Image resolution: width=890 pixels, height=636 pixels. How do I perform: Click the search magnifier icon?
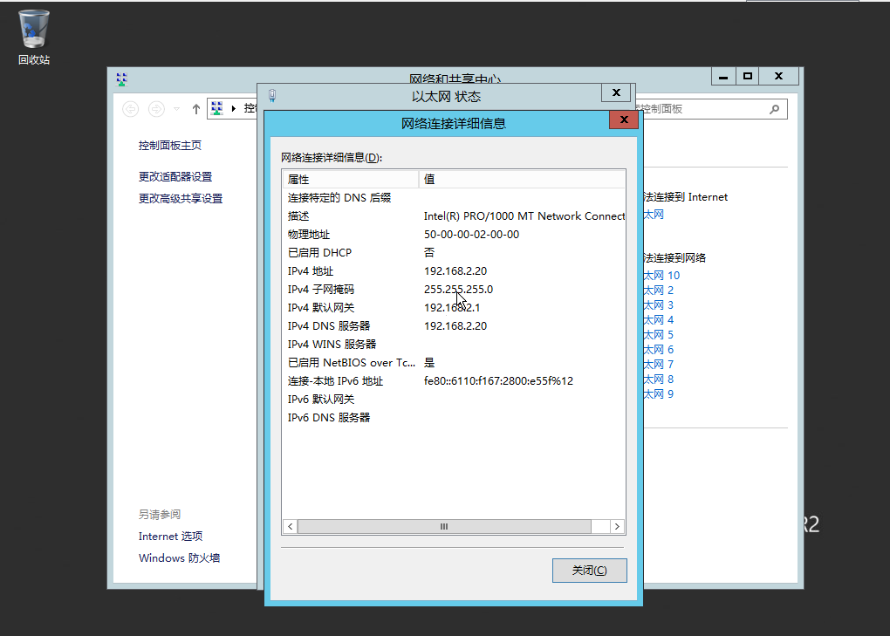pos(774,109)
